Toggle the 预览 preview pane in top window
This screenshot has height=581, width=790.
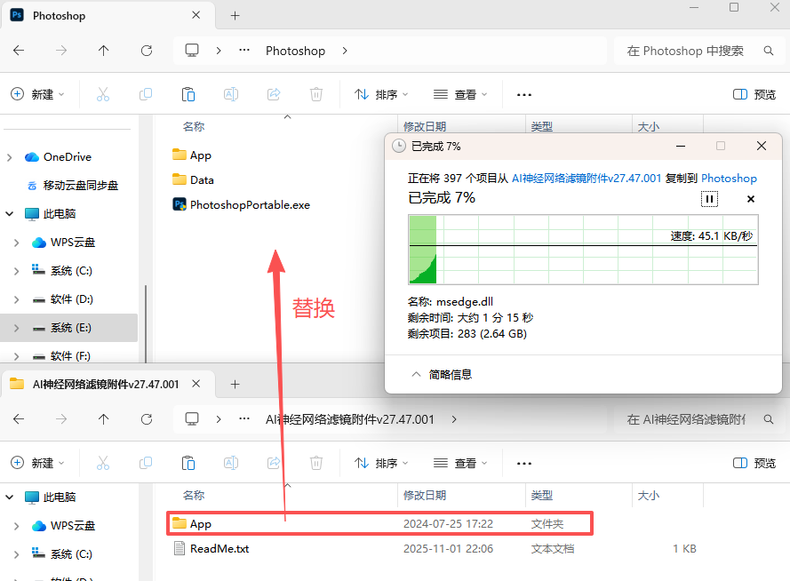pyautogui.click(x=754, y=94)
